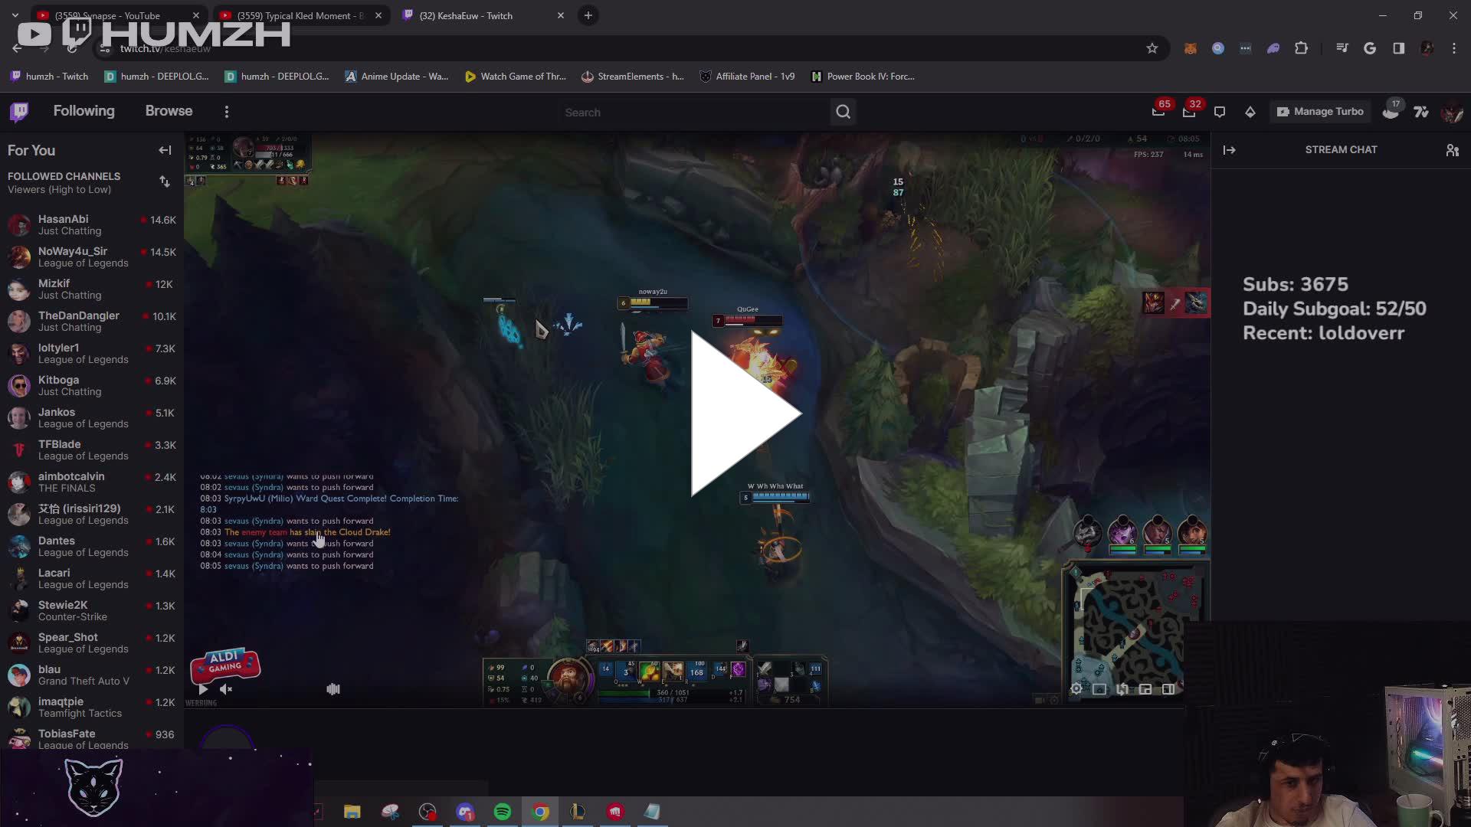Open the Chrome three-dot menu

pos(1454,48)
